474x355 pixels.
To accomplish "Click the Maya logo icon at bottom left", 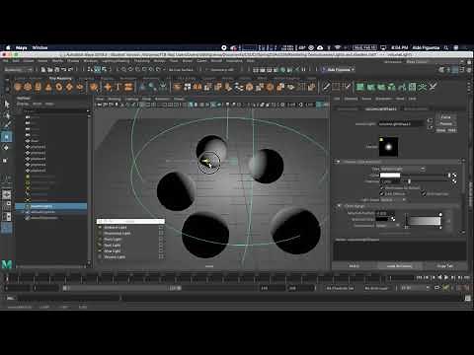I will [x=7, y=264].
